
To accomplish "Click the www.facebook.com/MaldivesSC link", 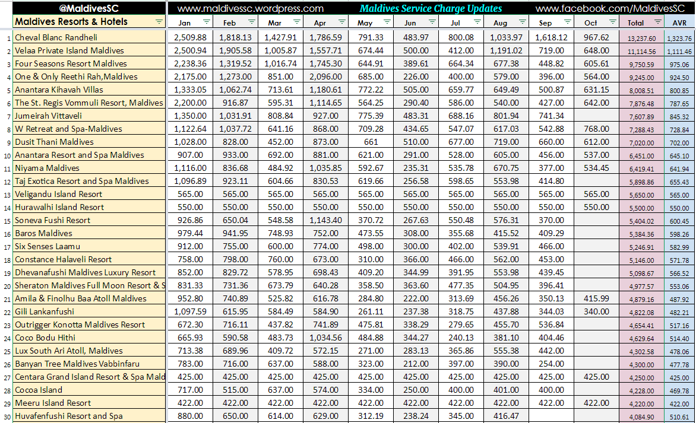I will tap(610, 8).
